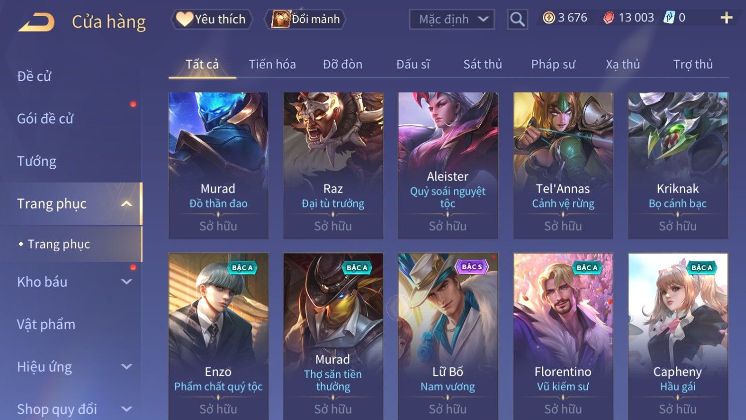Select the Capheny Hầu gái skin card
Screen dimensions: 746x420
(678, 336)
